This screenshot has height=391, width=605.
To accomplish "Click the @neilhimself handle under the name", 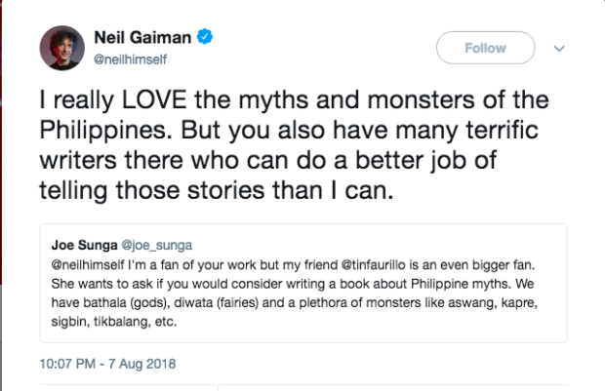I will coord(131,59).
